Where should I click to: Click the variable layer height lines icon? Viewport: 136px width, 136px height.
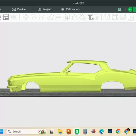[14, 17]
